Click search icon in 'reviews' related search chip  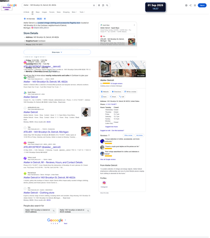(x=88, y=211)
